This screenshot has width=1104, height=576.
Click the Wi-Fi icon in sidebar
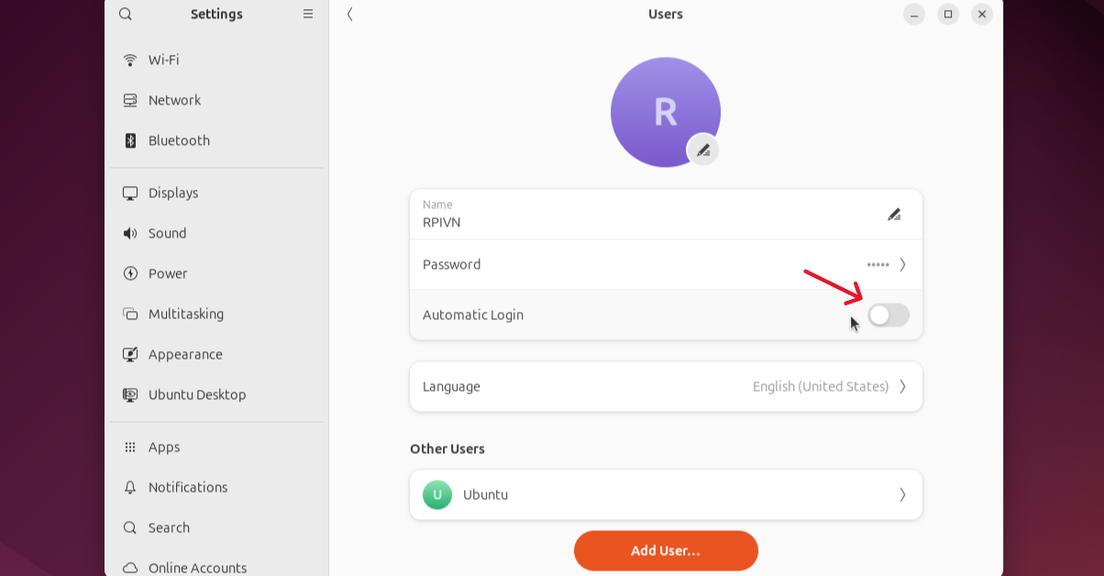pos(130,60)
